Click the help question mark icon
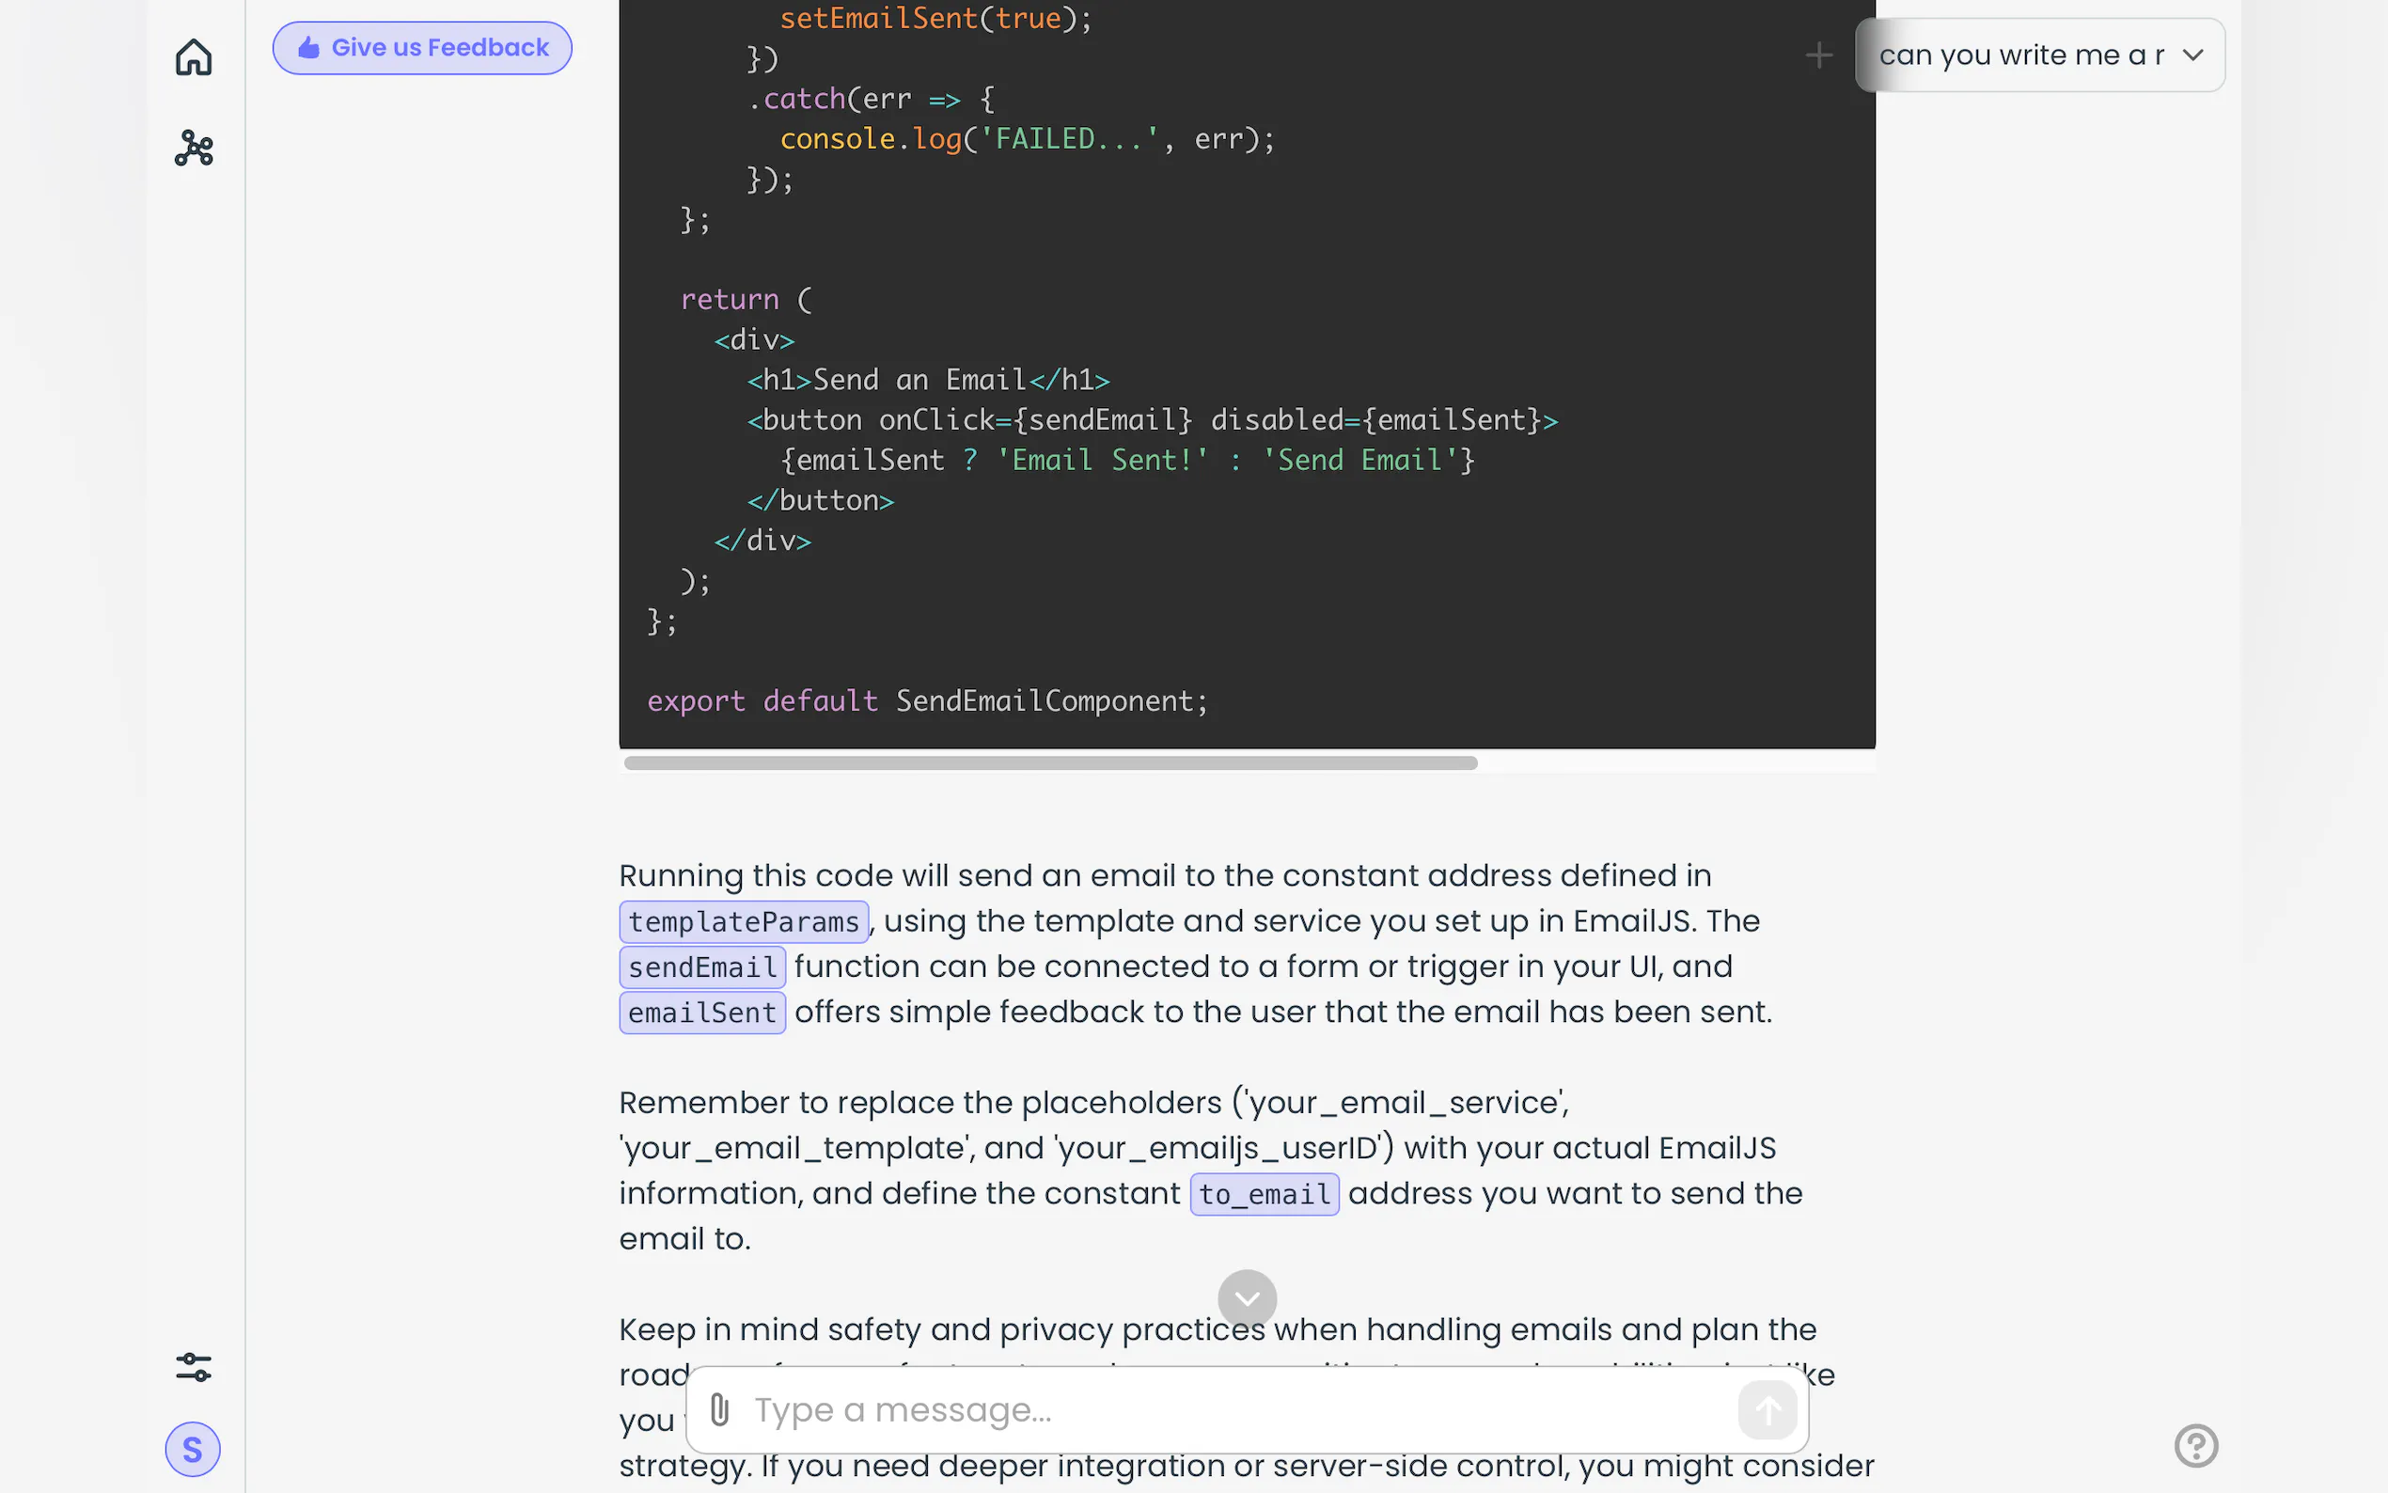Viewport: 2388px width, 1493px height. pyautogui.click(x=2195, y=1446)
